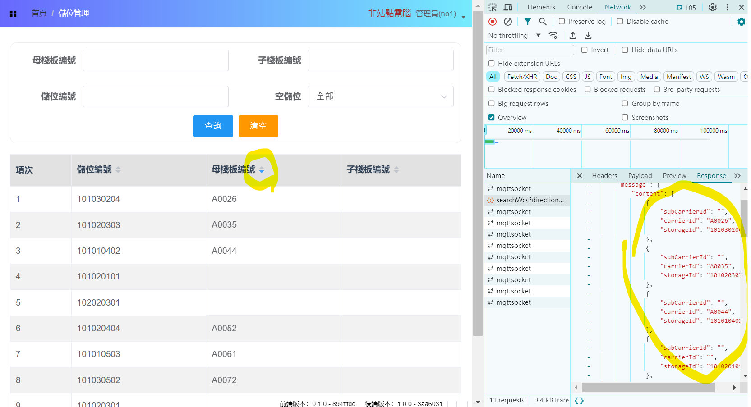Filter requests by Fetch/XHR

tap(522, 77)
